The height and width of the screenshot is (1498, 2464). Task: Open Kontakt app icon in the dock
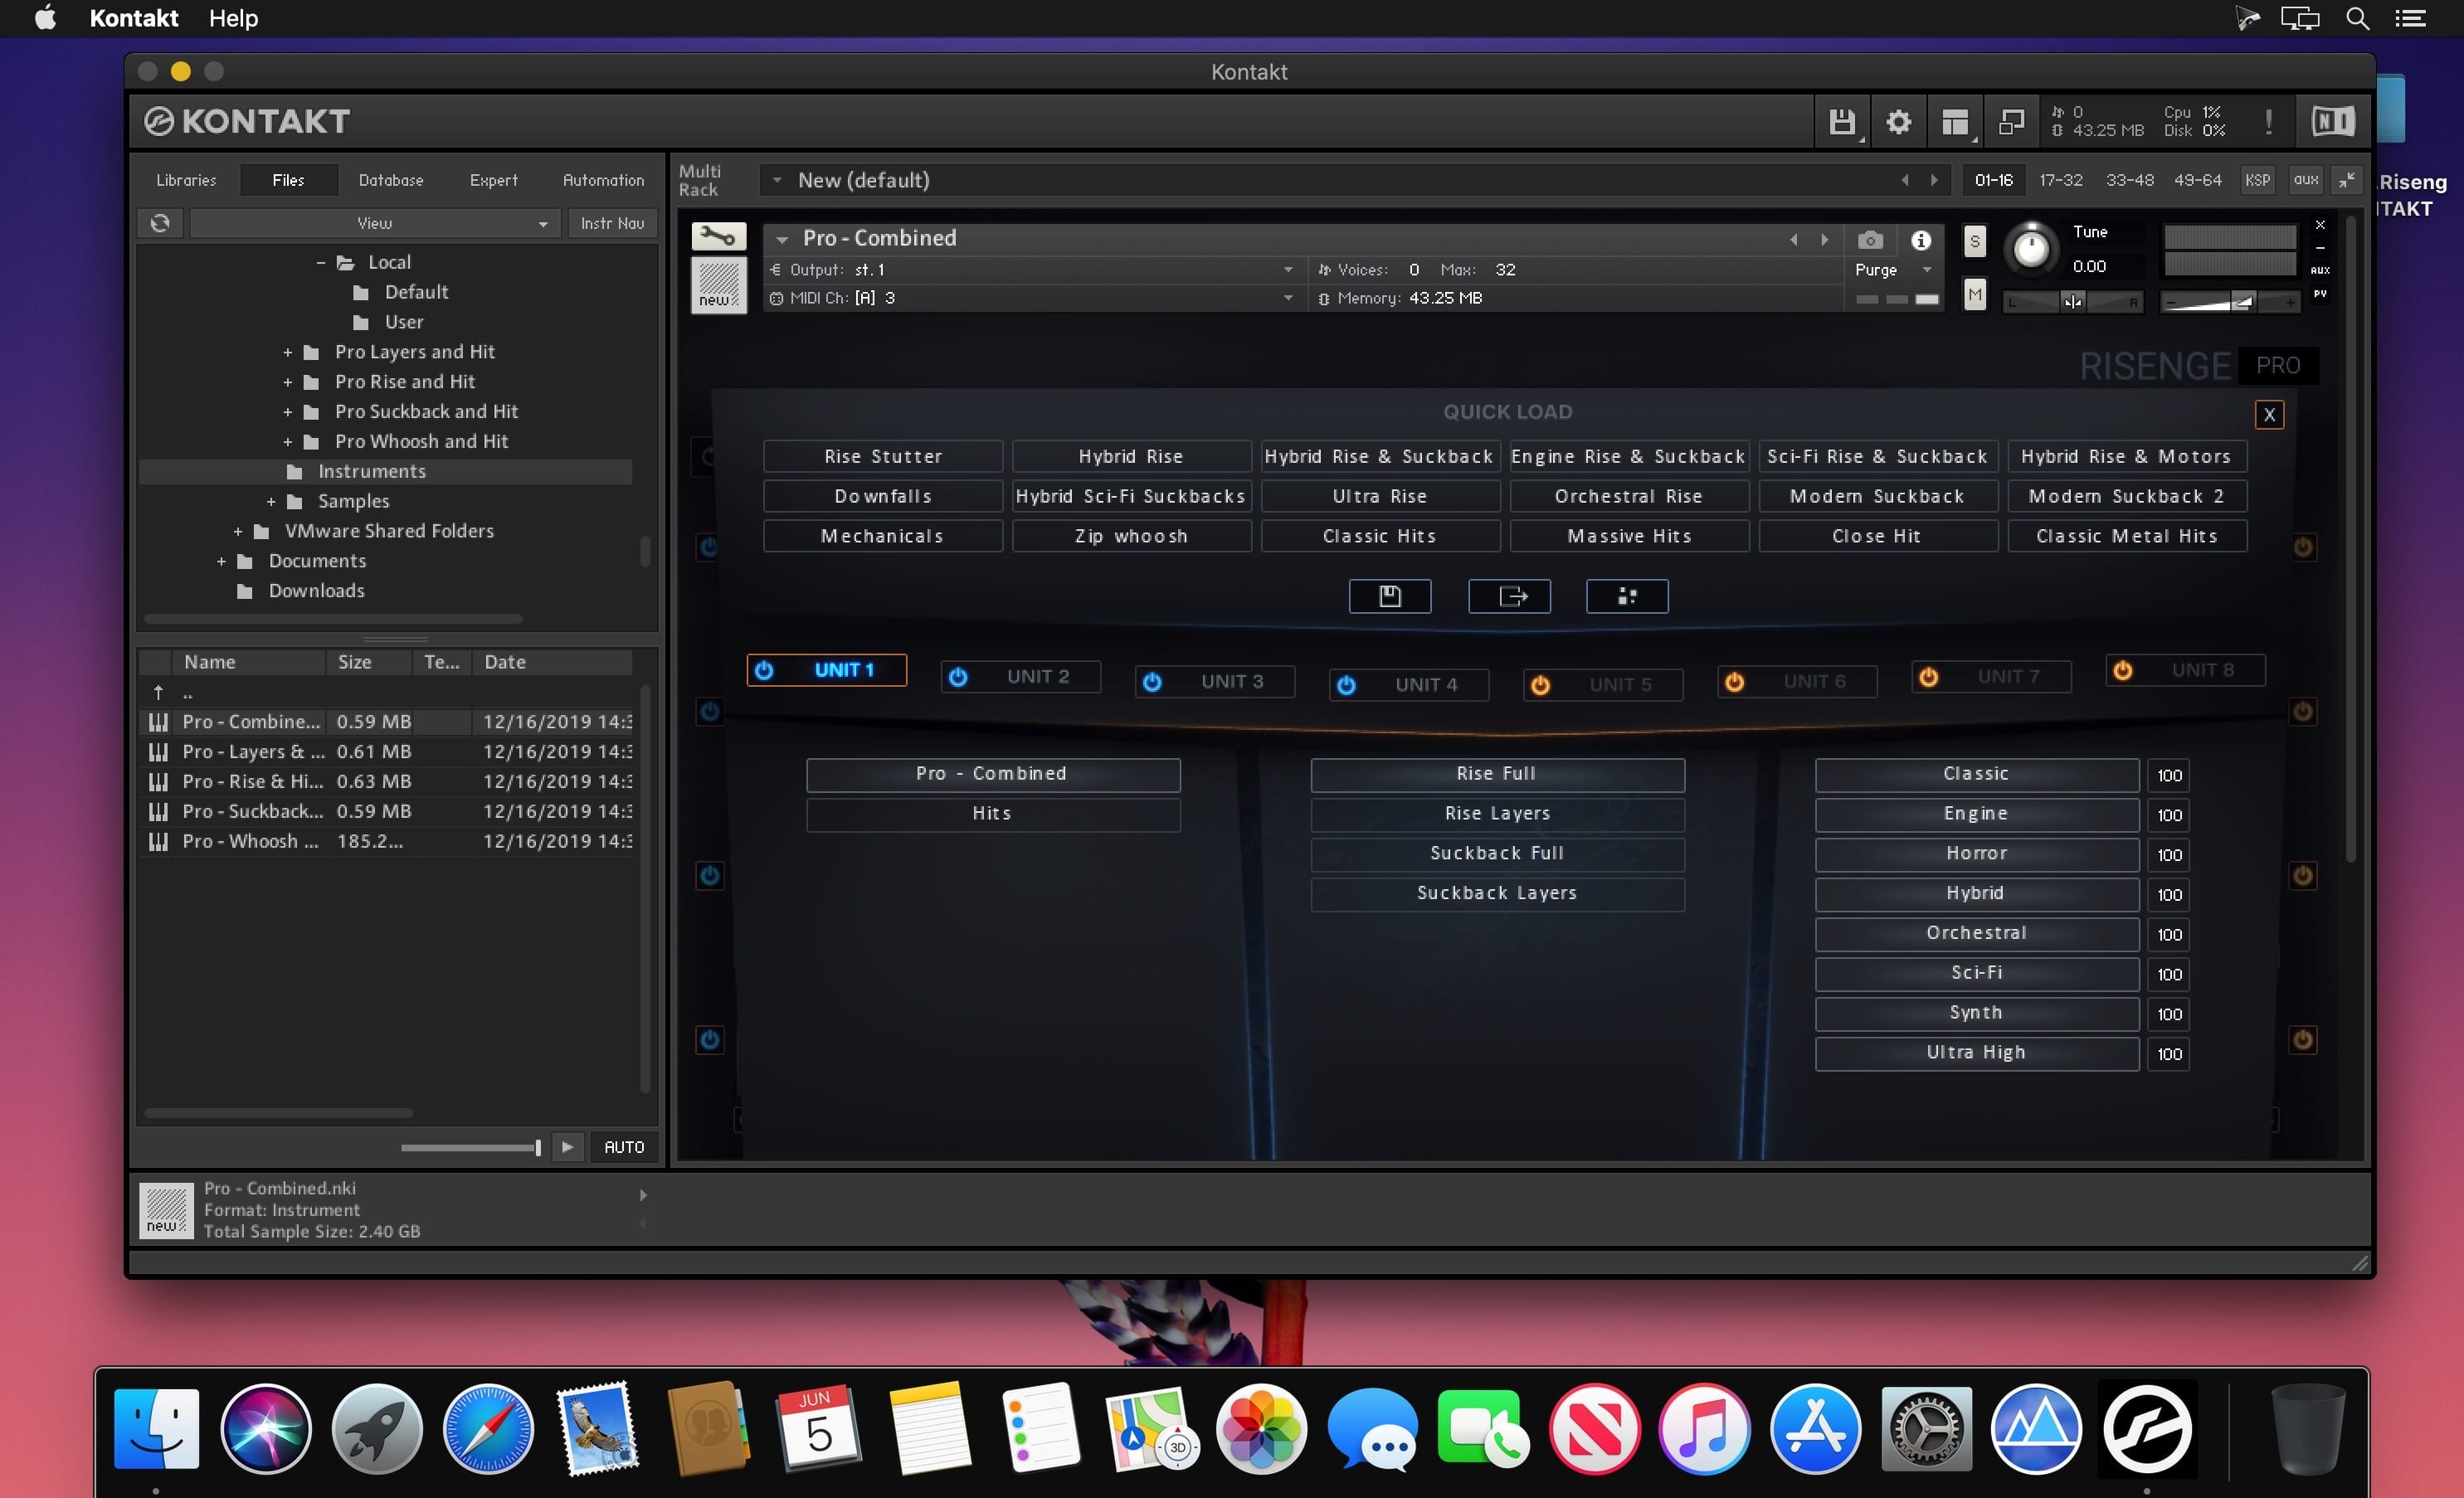tap(2147, 1428)
